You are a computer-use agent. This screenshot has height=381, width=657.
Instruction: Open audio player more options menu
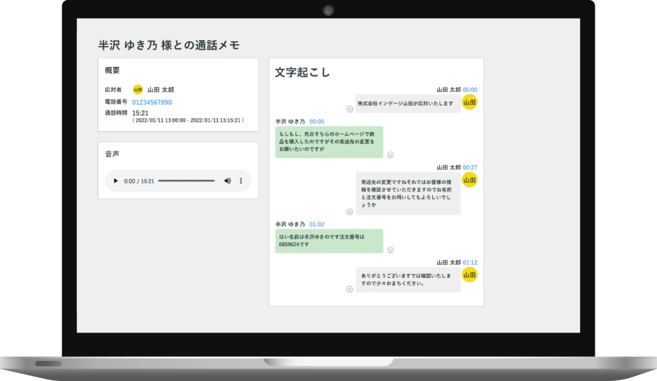click(x=241, y=181)
